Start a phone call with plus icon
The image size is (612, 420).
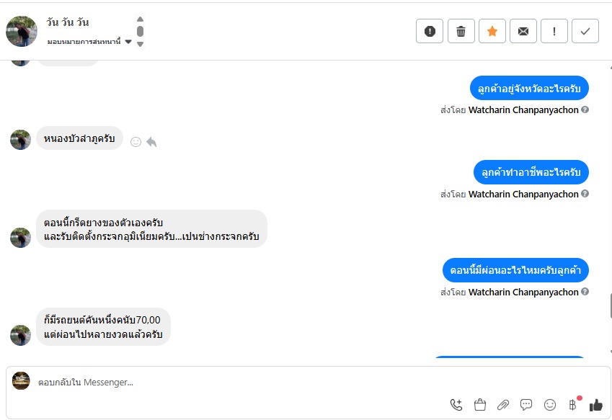click(456, 405)
